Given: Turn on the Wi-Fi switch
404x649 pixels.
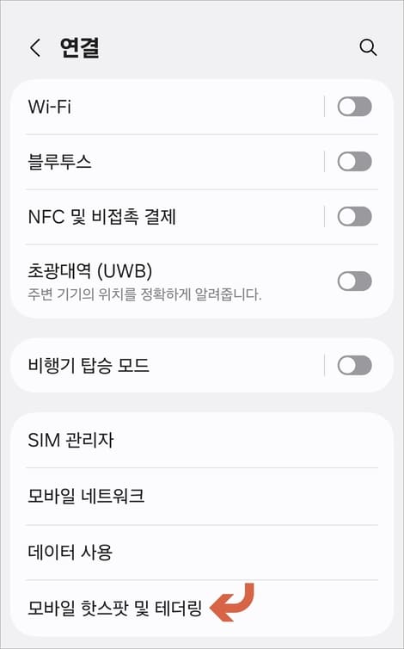Looking at the screenshot, I should point(354,107).
